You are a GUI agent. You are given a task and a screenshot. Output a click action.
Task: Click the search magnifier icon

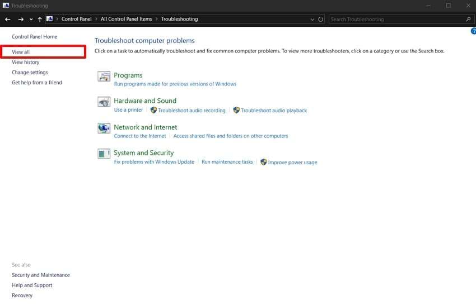pos(468,19)
